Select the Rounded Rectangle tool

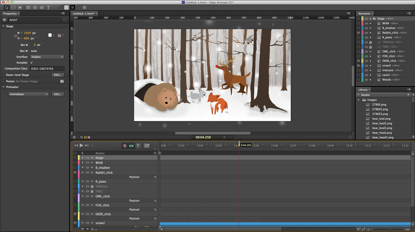pyautogui.click(x=35, y=8)
